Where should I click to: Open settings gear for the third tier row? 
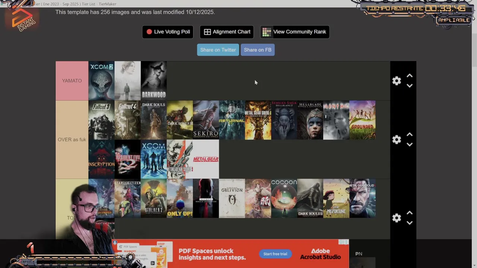[x=397, y=218]
